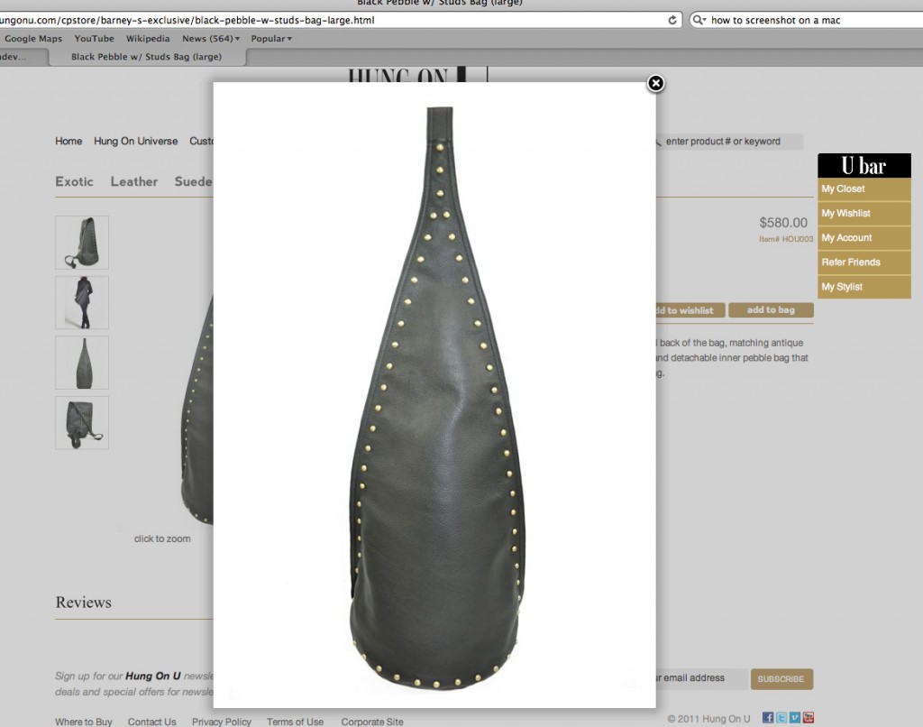Click the search magnifier icon in browser search field
Image resolution: width=923 pixels, height=727 pixels.
700,20
